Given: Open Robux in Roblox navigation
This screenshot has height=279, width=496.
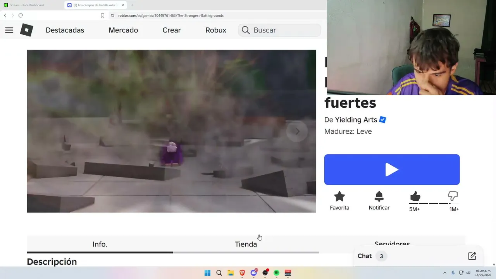Looking at the screenshot, I should [x=216, y=30].
